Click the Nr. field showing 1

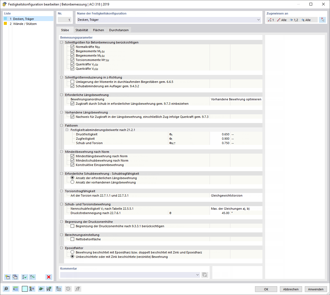click(65, 20)
